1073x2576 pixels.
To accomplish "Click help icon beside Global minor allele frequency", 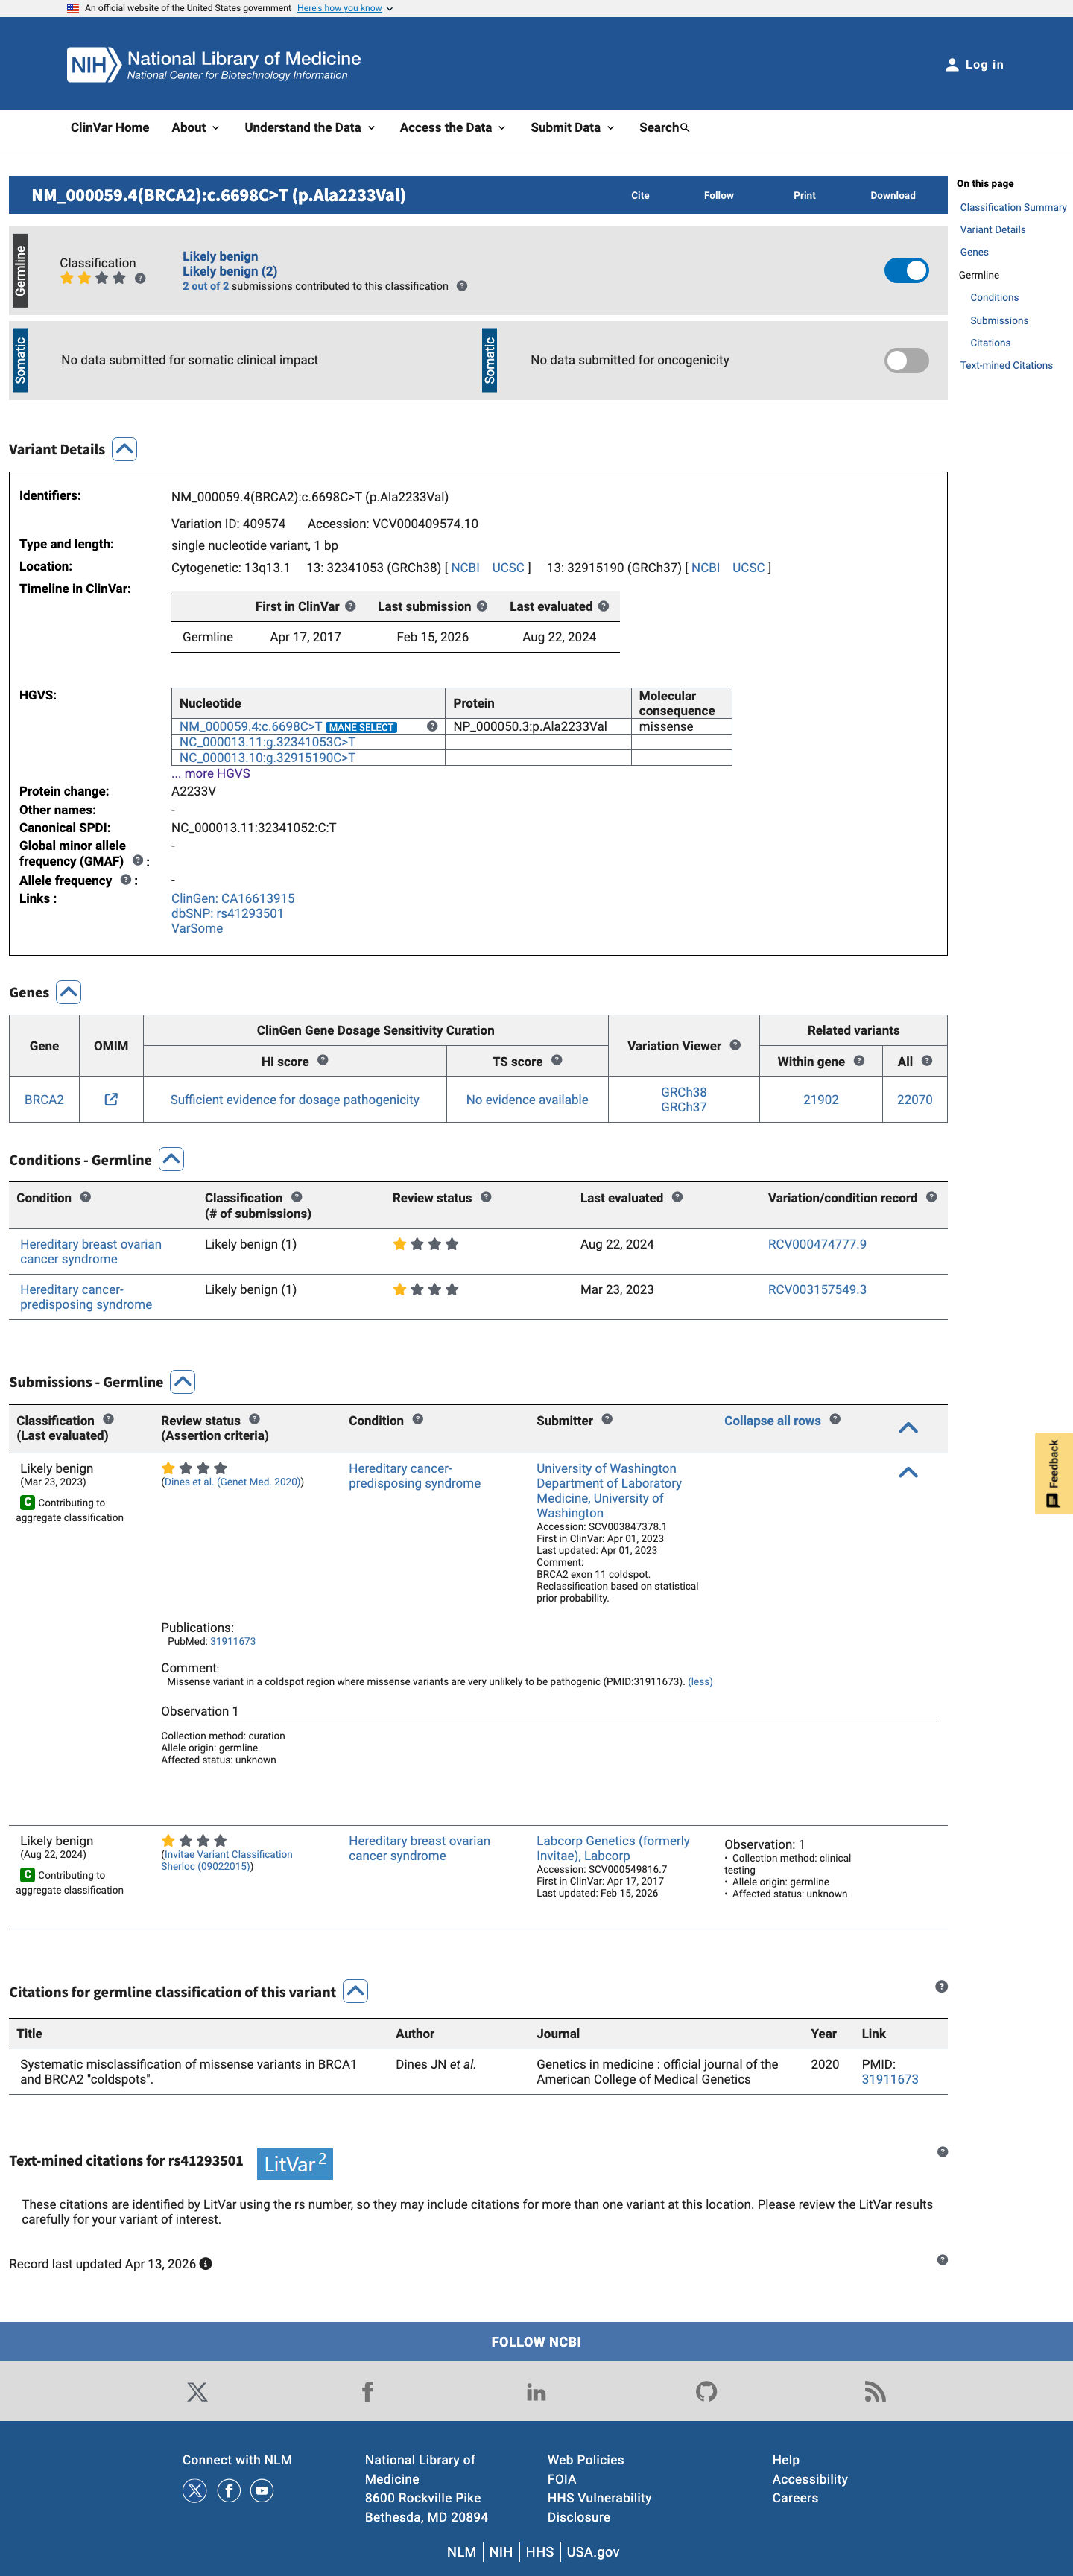I will click(x=138, y=861).
